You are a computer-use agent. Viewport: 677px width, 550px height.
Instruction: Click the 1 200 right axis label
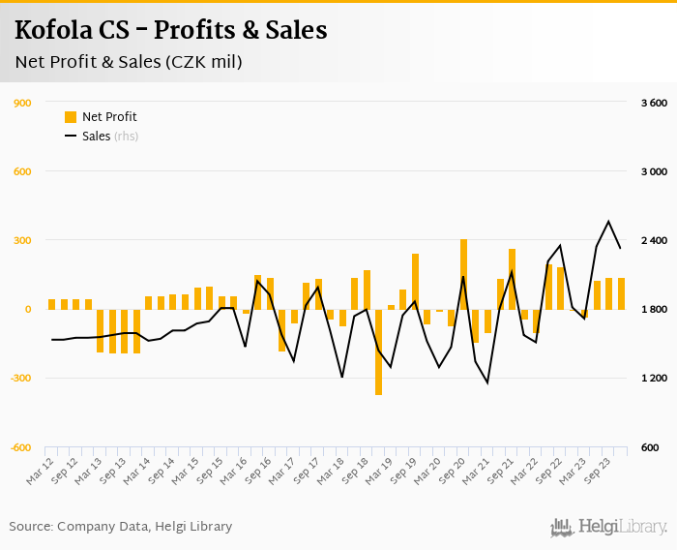tap(655, 379)
